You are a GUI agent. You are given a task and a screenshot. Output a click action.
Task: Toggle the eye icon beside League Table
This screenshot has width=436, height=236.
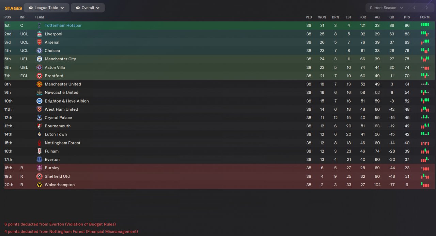tap(31, 8)
